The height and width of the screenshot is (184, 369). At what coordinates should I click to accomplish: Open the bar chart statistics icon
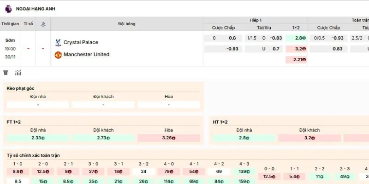(x=18, y=72)
